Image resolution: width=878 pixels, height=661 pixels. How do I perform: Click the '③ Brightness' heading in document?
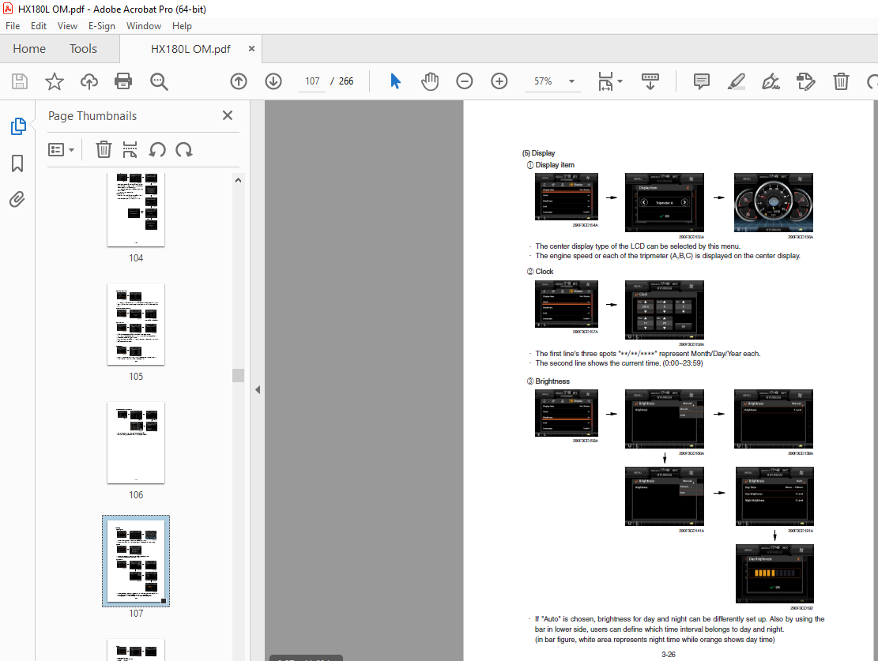pyautogui.click(x=548, y=381)
